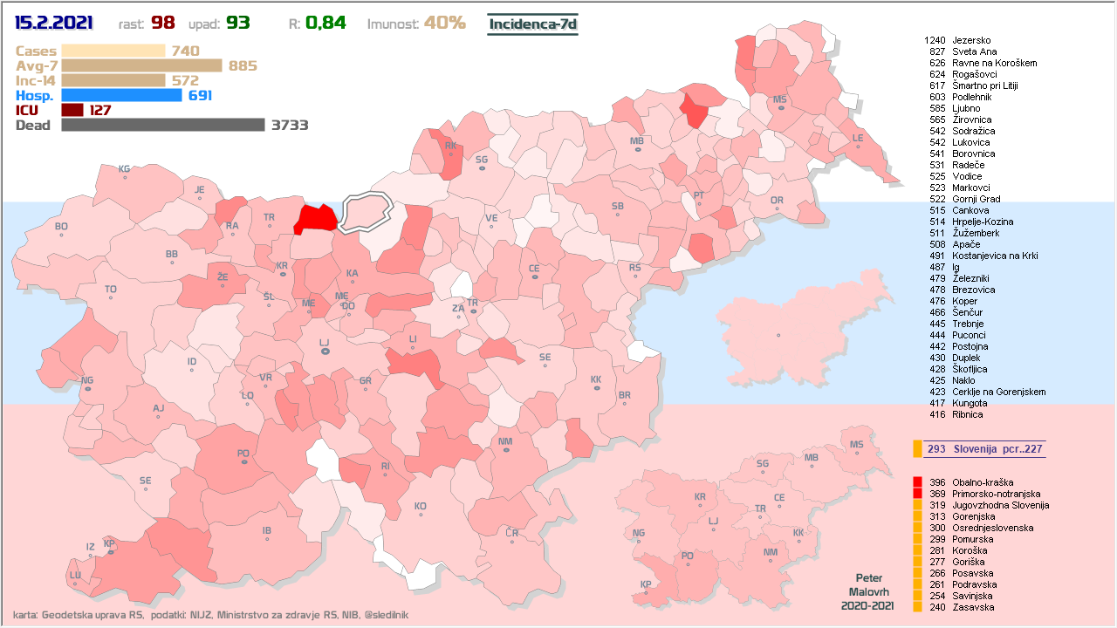1117x628 pixels.
Task: Click the gray Dead bar showing 3733
Action: (x=162, y=126)
